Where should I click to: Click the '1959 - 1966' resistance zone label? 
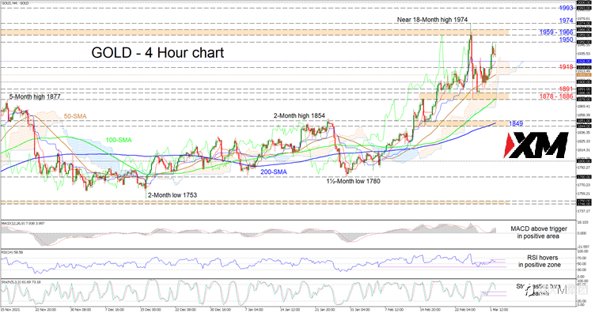[556, 32]
